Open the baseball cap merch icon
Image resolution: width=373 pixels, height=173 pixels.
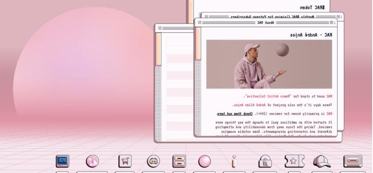point(322,161)
